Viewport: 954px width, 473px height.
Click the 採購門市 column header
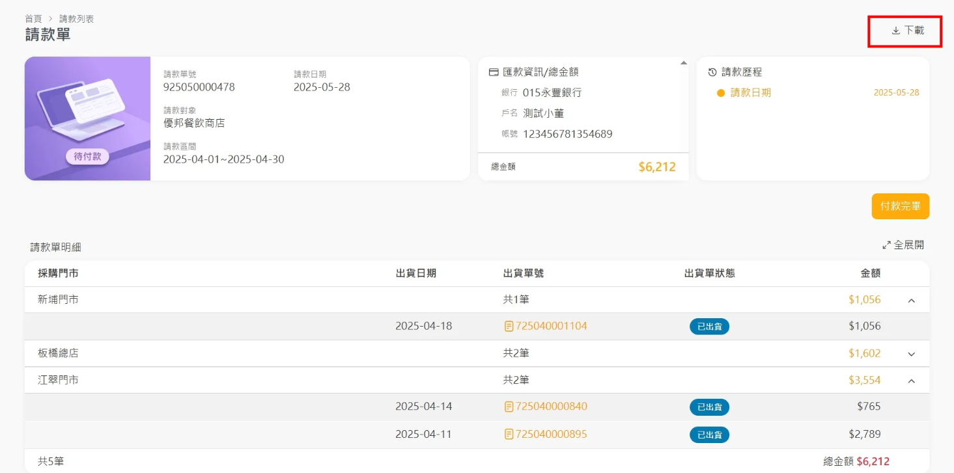point(59,273)
